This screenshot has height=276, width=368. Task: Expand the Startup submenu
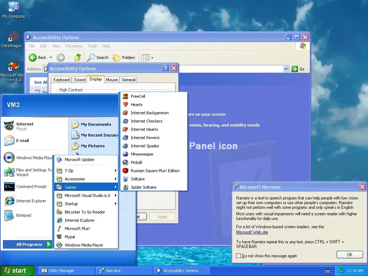click(x=86, y=204)
